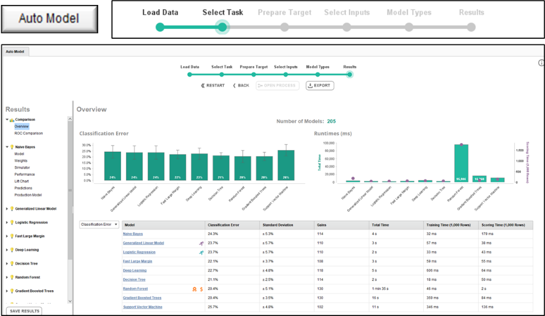
Task: Sort by Standard Deviation column header
Action: (287, 225)
